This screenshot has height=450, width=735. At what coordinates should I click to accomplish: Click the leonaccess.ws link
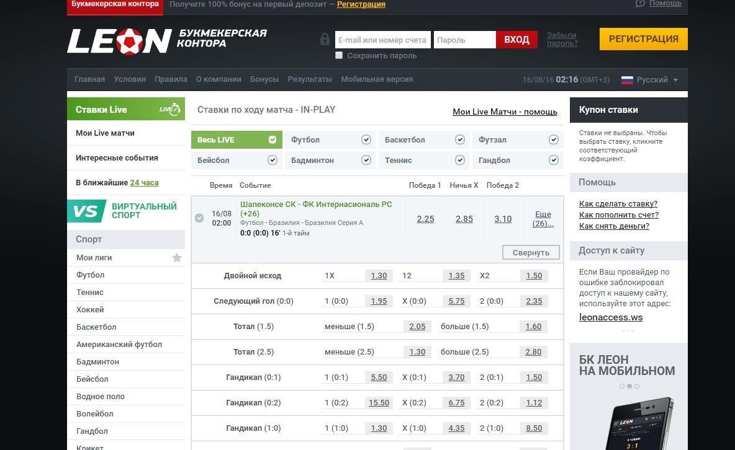point(611,317)
